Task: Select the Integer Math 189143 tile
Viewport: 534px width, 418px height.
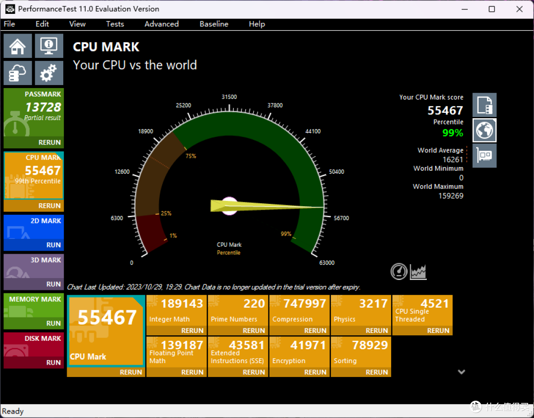Action: (177, 311)
